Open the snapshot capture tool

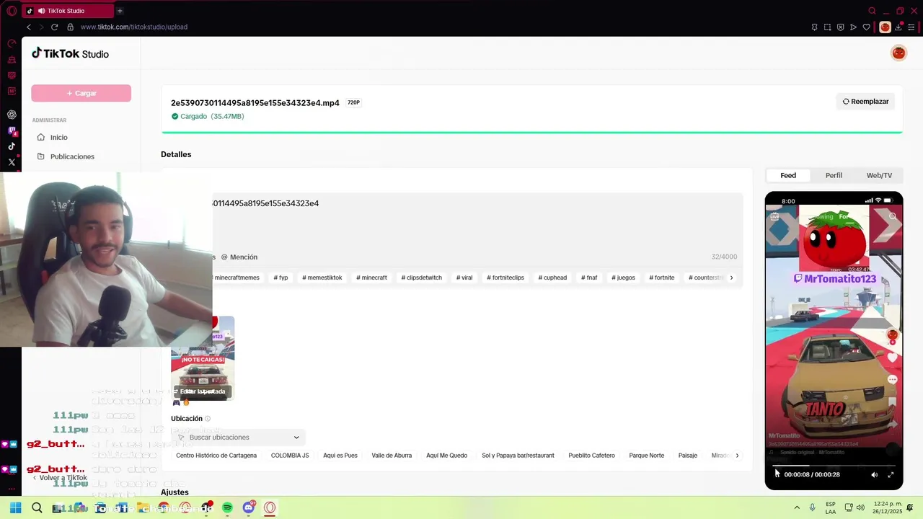827,27
